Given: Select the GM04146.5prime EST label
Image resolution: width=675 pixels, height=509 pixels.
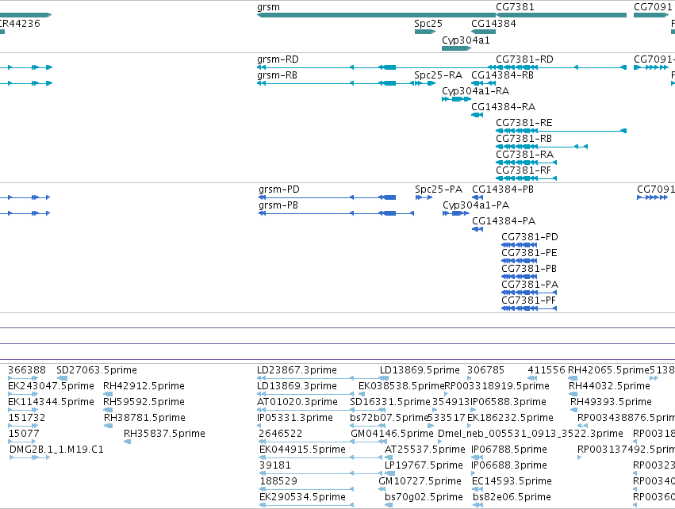Looking at the screenshot, I should pos(392,434).
